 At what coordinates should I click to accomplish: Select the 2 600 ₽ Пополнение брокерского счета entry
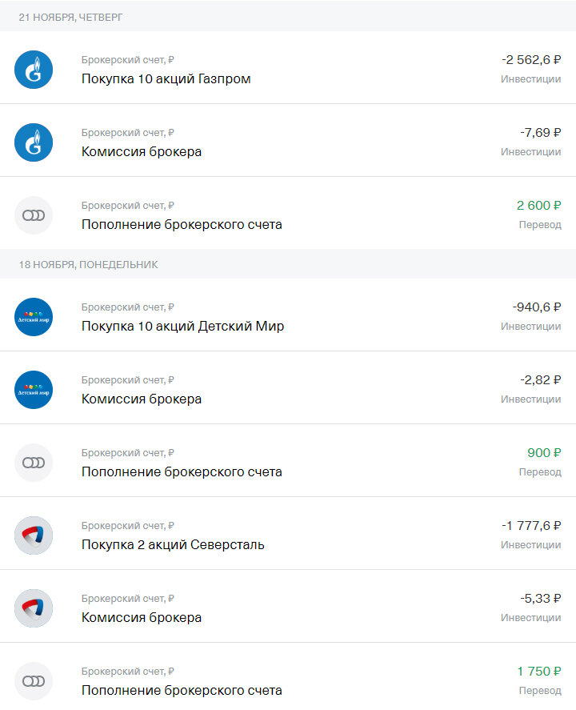point(288,213)
